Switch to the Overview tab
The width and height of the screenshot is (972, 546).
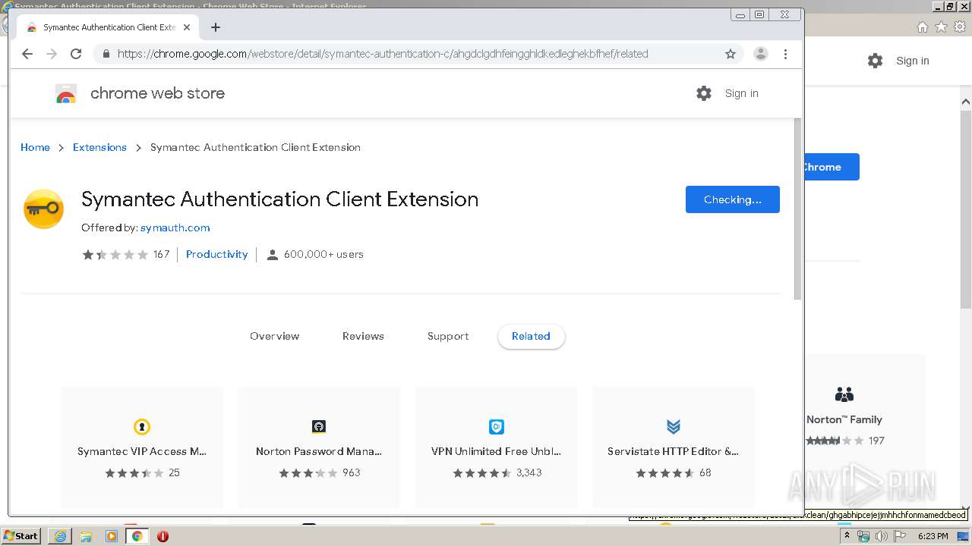tap(274, 336)
